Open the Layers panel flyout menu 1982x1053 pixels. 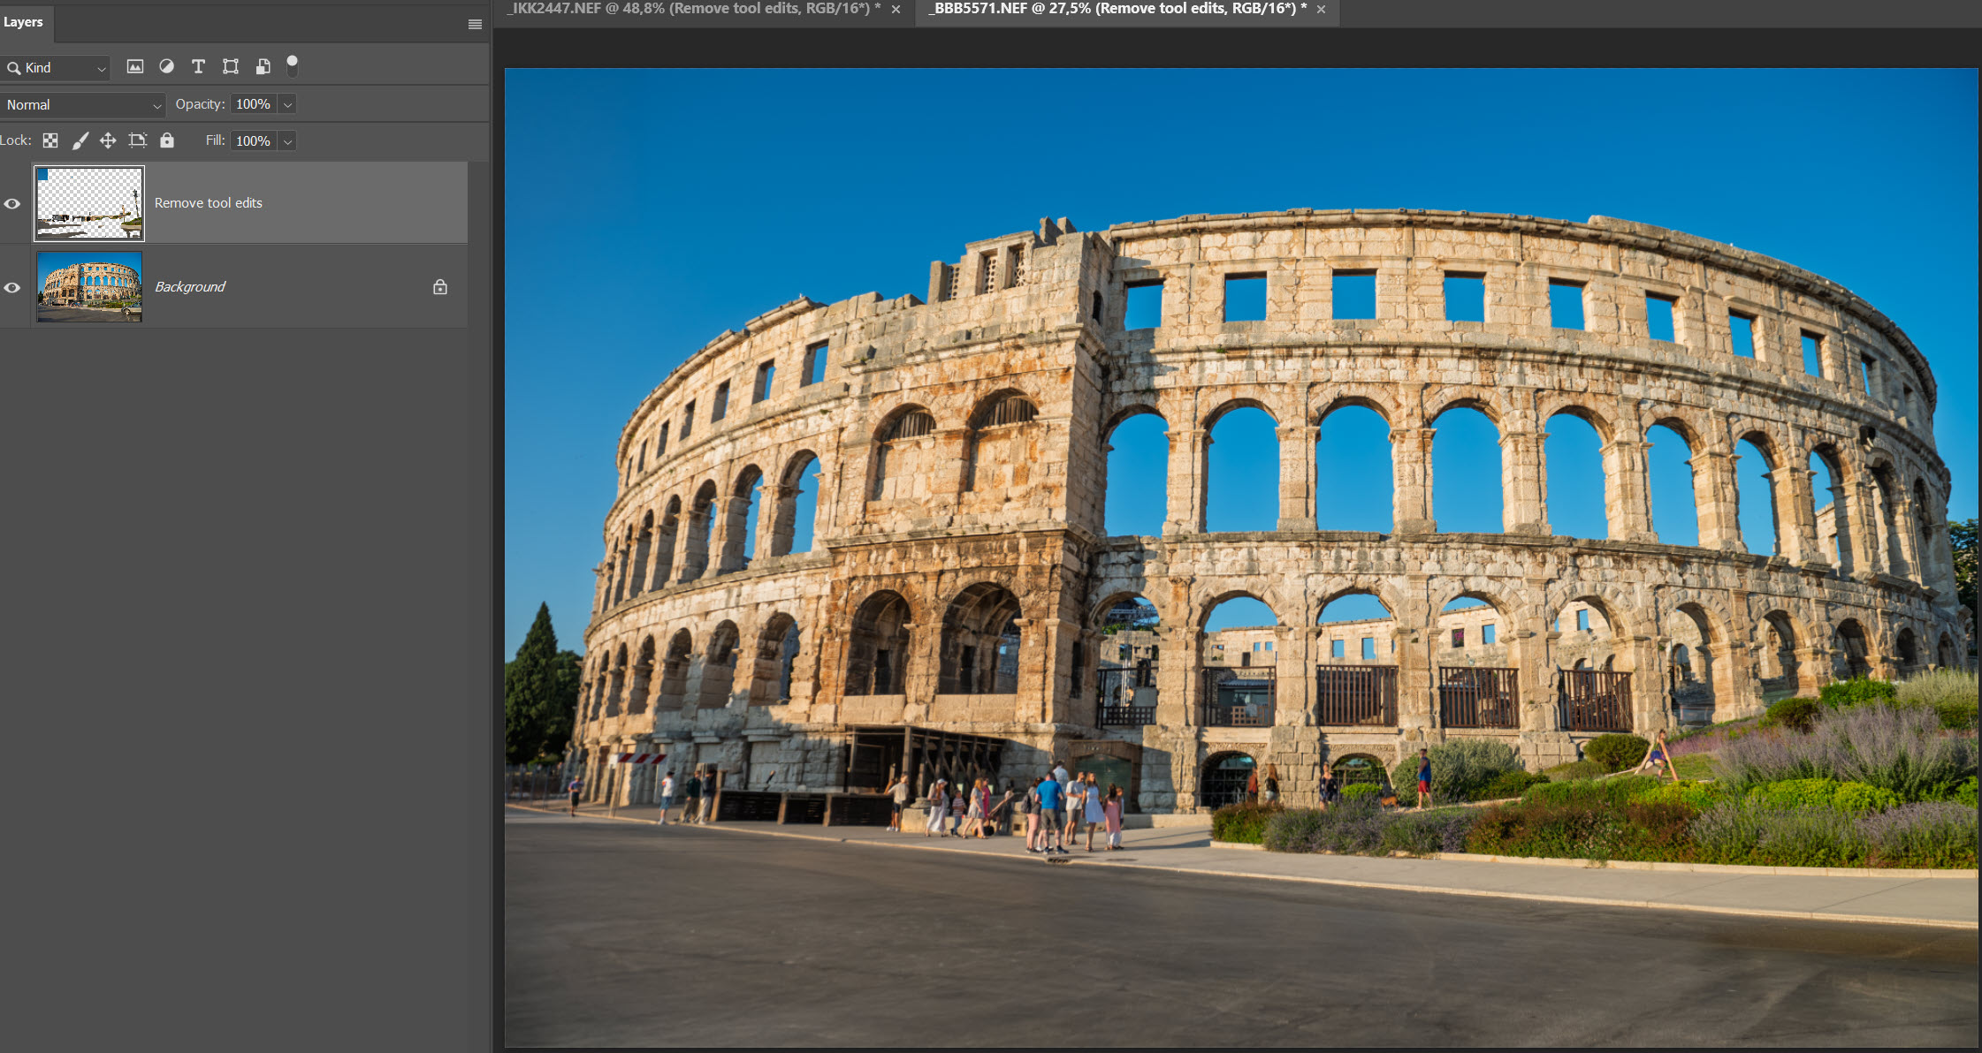point(475,25)
